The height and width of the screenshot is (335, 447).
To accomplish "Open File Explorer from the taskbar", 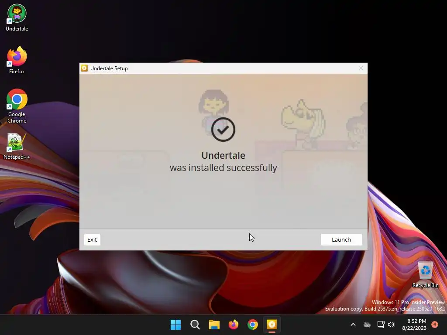I will click(x=214, y=325).
